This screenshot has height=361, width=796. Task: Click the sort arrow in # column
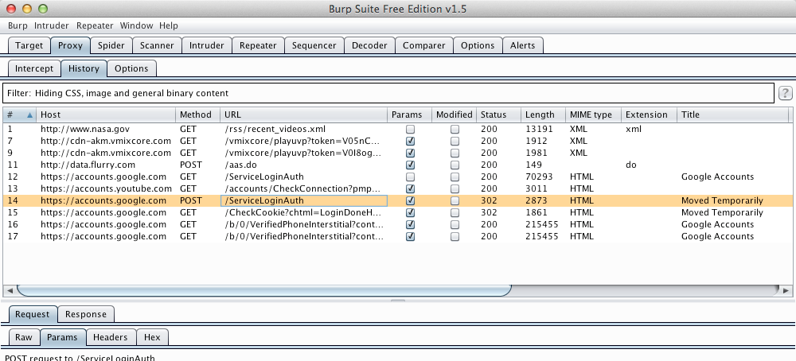coord(30,115)
